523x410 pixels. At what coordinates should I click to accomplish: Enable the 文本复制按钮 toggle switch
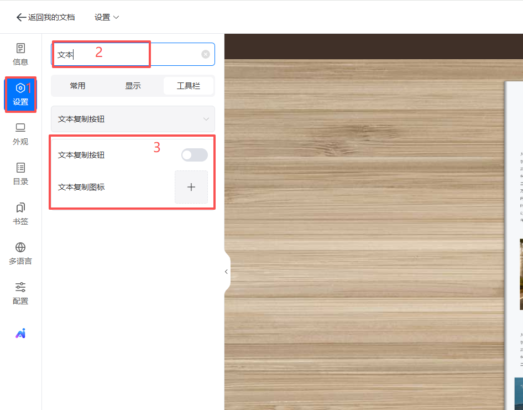[195, 155]
